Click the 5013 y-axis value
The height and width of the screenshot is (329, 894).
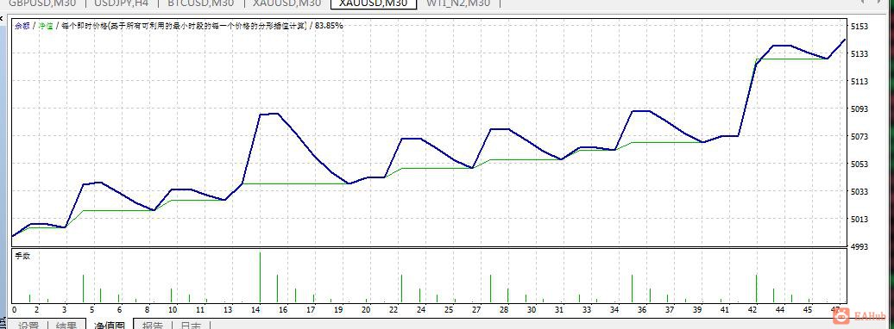pyautogui.click(x=859, y=219)
